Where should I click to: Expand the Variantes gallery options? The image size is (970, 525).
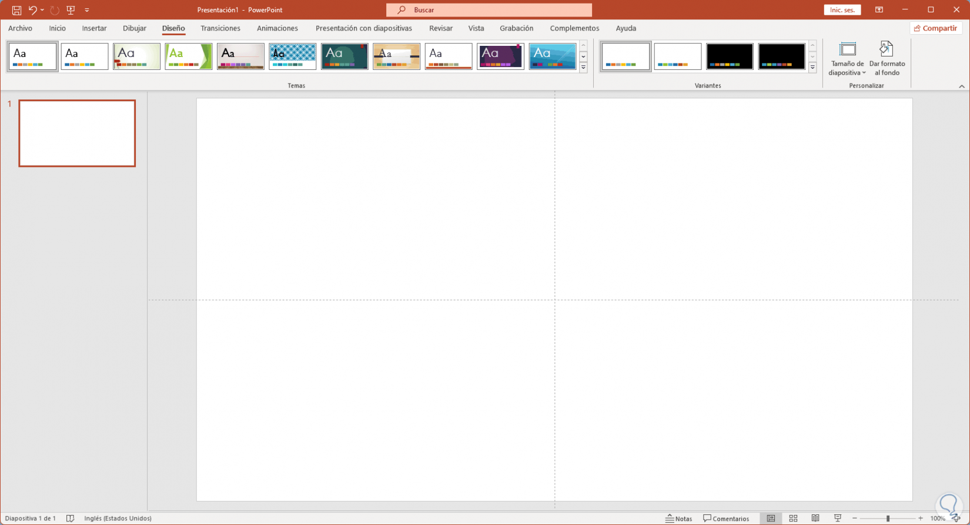click(812, 68)
